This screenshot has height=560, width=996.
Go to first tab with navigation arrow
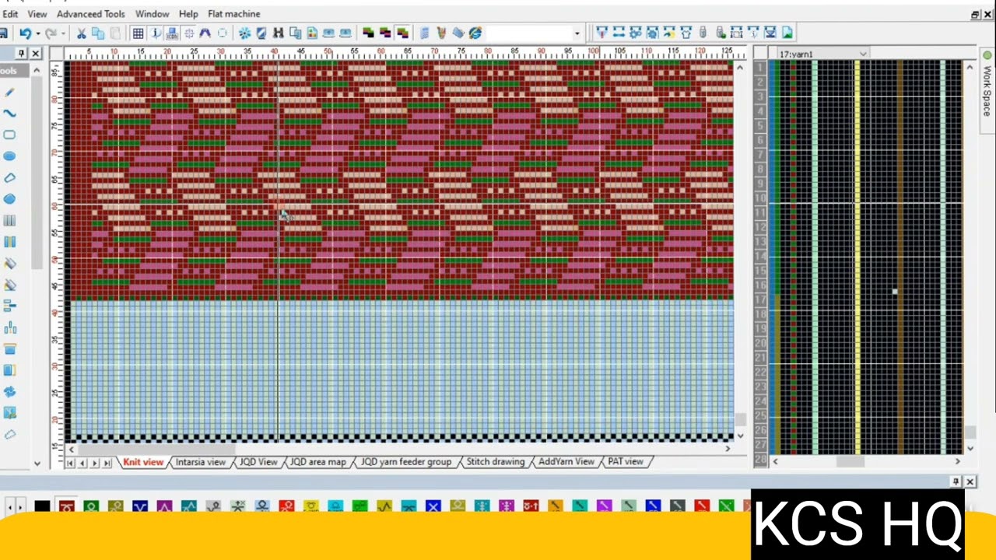pos(70,463)
